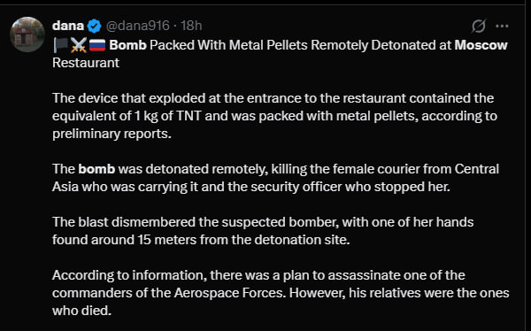Screen dimensions: 531x331
Task: Open dana's profile avatar picture
Action: coord(27,35)
